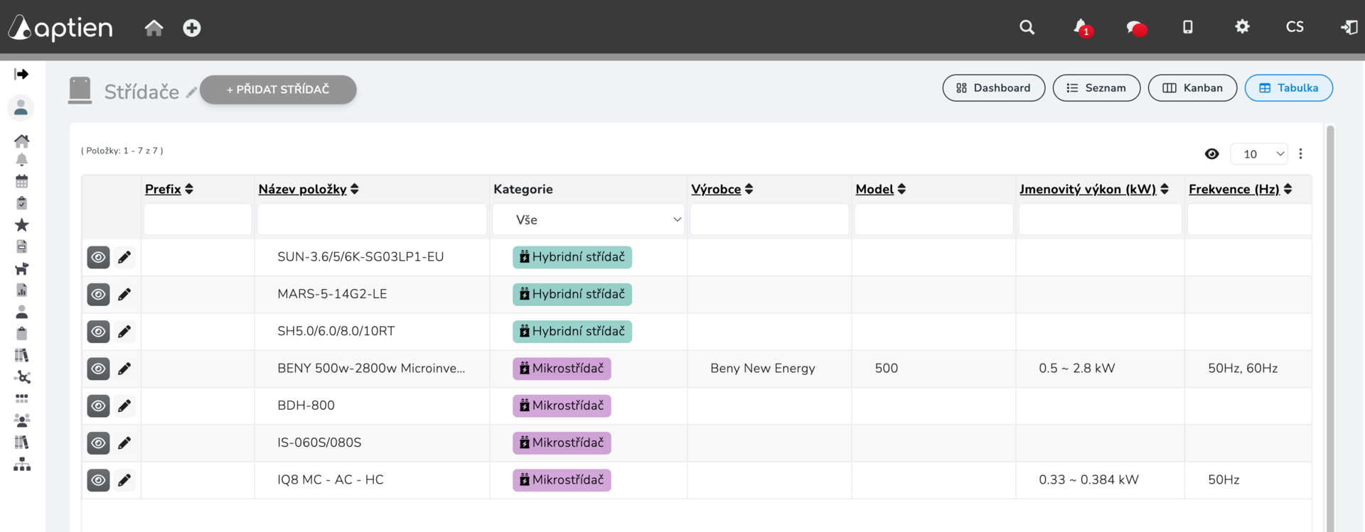Image resolution: width=1365 pixels, height=532 pixels.
Task: Open the settings gear in header
Action: click(x=1242, y=27)
